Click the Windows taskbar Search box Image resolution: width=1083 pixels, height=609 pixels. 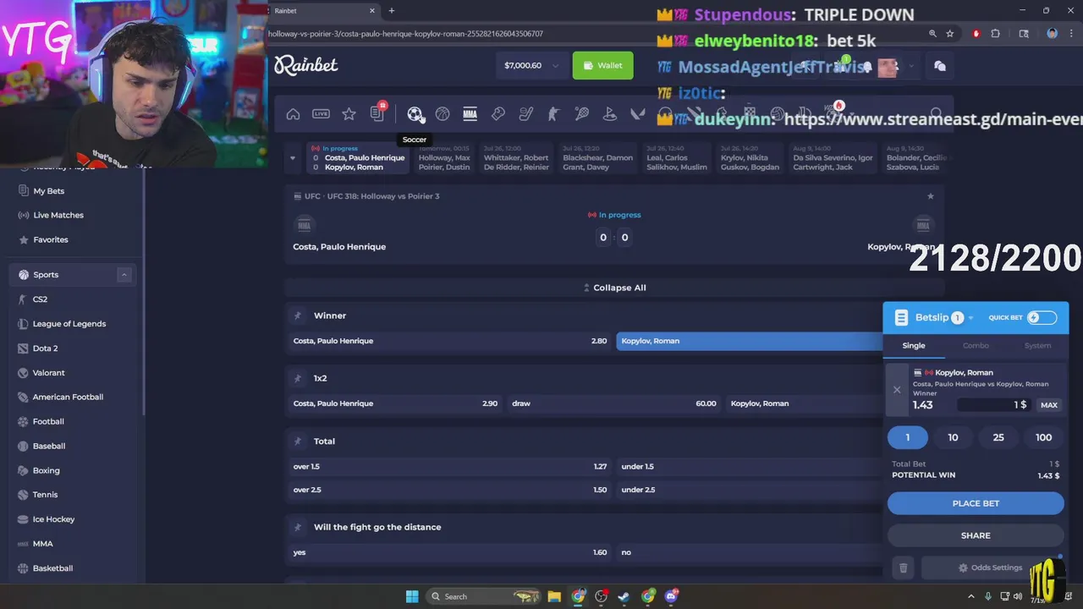pos(484,596)
